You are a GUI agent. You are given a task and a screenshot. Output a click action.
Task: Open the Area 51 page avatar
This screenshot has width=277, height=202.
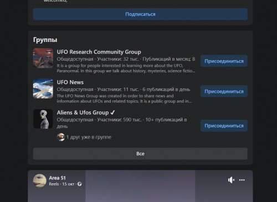(x=40, y=180)
